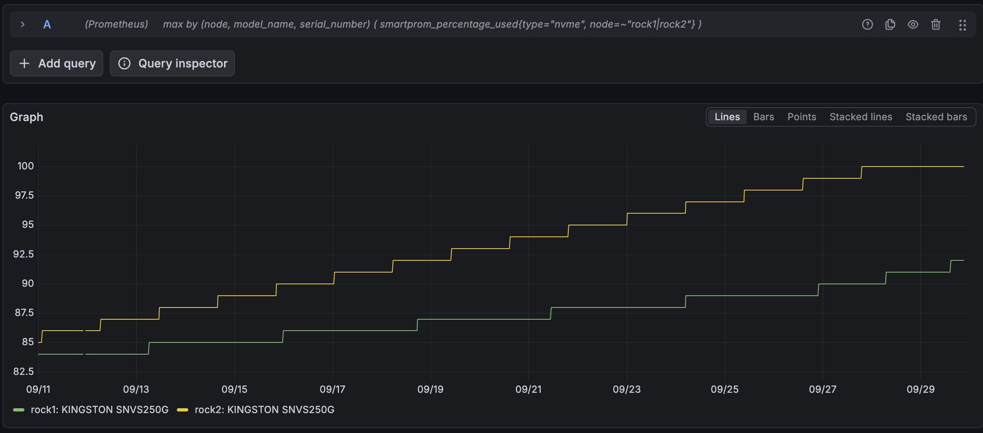The image size is (983, 433).
Task: Click the Add query button
Action: [57, 63]
